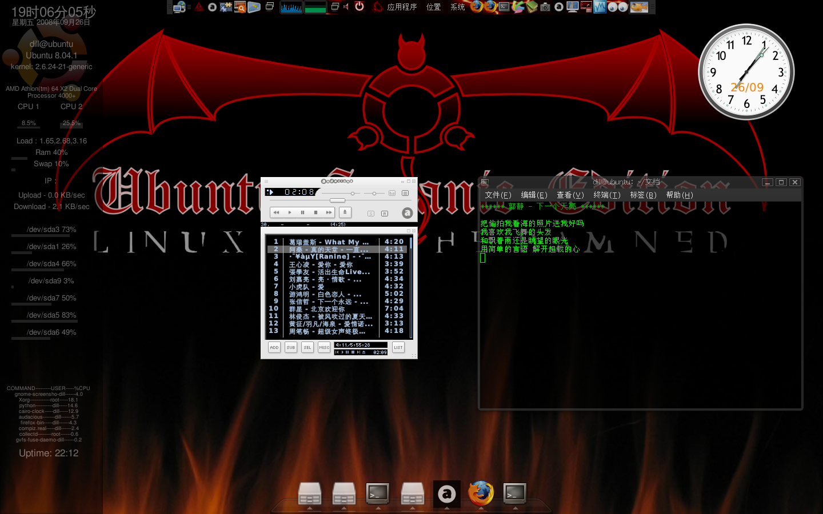
Task: Click the red Ubuntu logo in top panel
Action: tap(378, 7)
